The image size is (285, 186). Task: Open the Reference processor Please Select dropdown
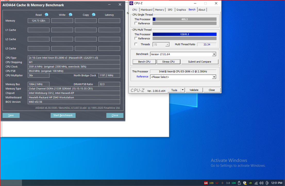[214, 77]
